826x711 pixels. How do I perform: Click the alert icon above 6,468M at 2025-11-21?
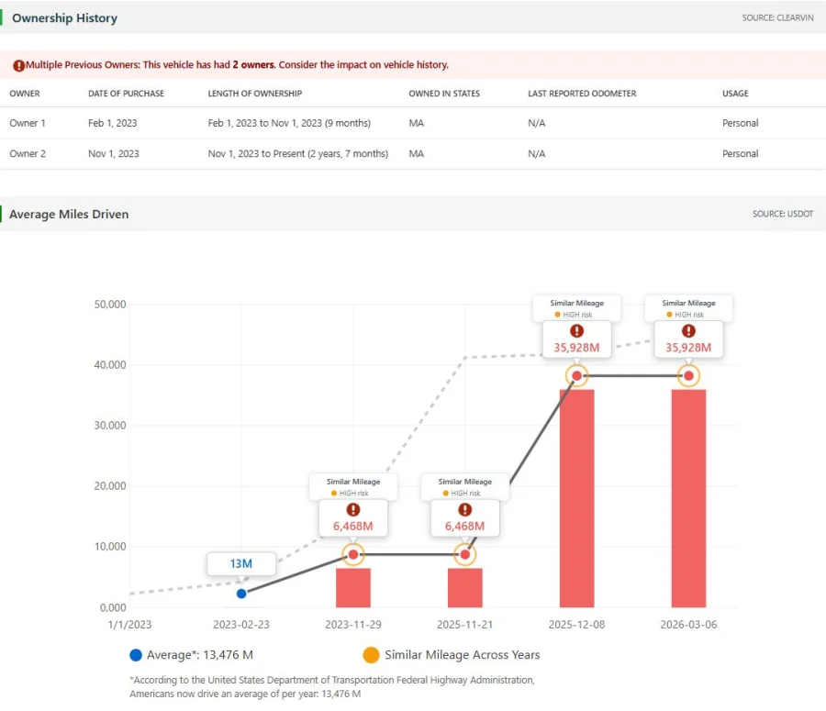click(464, 509)
